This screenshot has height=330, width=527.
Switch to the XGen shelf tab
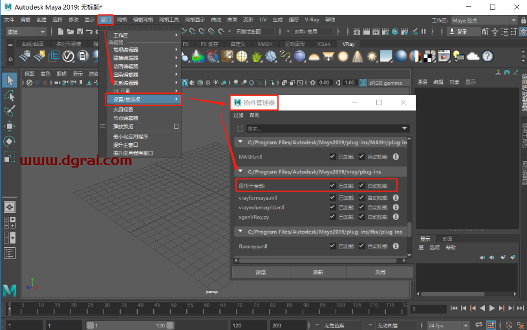point(324,44)
